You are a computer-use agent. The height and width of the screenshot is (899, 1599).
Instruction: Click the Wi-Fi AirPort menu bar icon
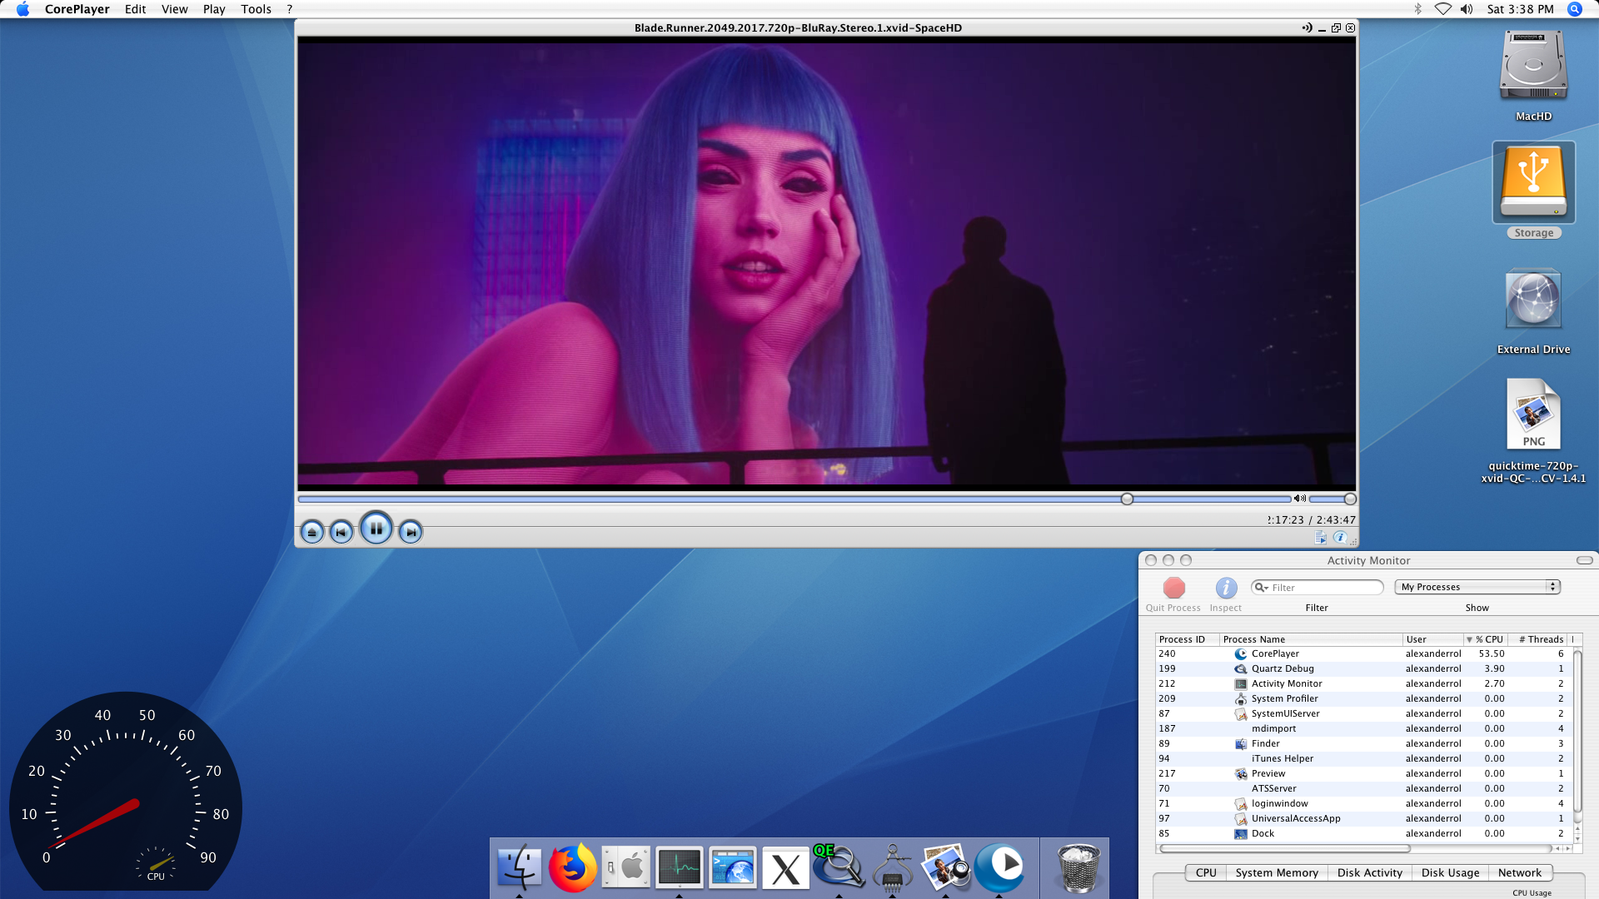[1442, 9]
